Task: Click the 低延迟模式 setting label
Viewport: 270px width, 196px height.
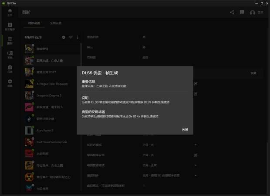Action: click(x=94, y=145)
